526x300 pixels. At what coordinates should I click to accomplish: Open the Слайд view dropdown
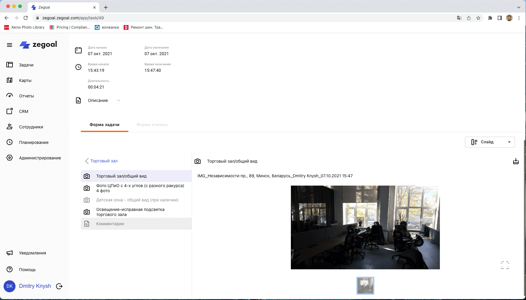point(490,142)
